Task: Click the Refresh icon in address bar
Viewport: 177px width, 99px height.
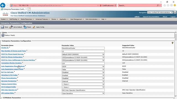Action: 115,5
